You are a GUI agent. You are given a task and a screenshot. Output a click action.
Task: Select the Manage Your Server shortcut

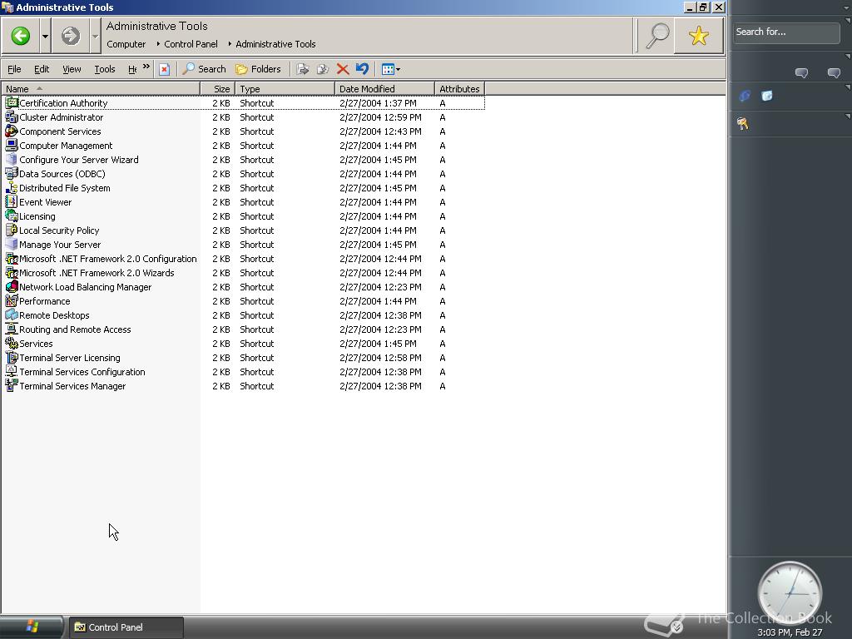click(60, 245)
